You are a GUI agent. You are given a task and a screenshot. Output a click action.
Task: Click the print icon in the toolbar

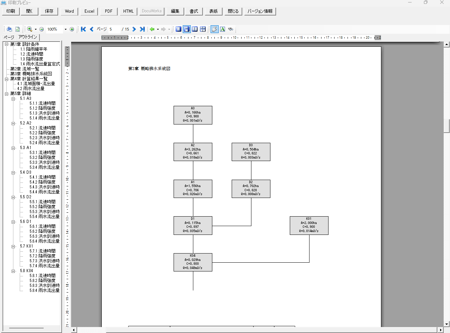(10, 29)
